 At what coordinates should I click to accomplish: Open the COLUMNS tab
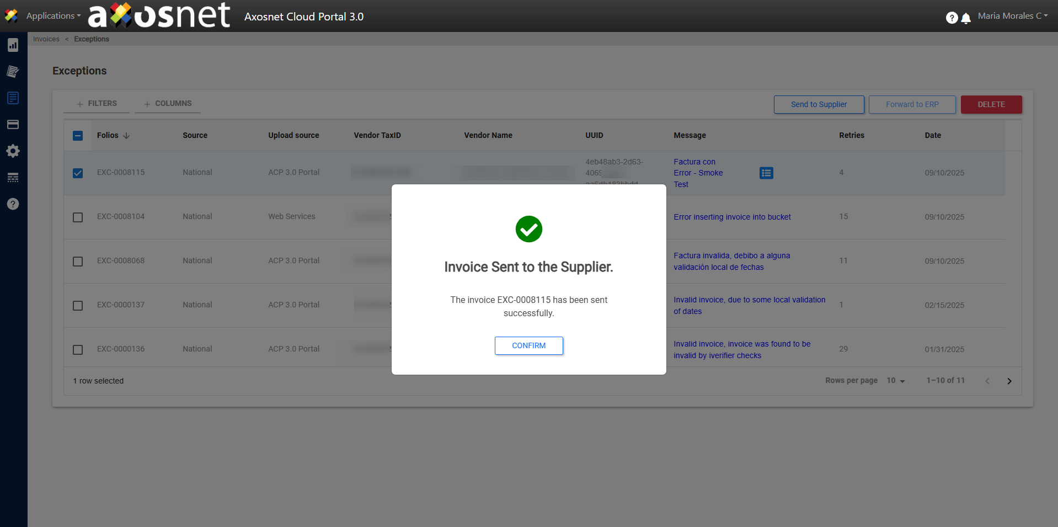168,104
